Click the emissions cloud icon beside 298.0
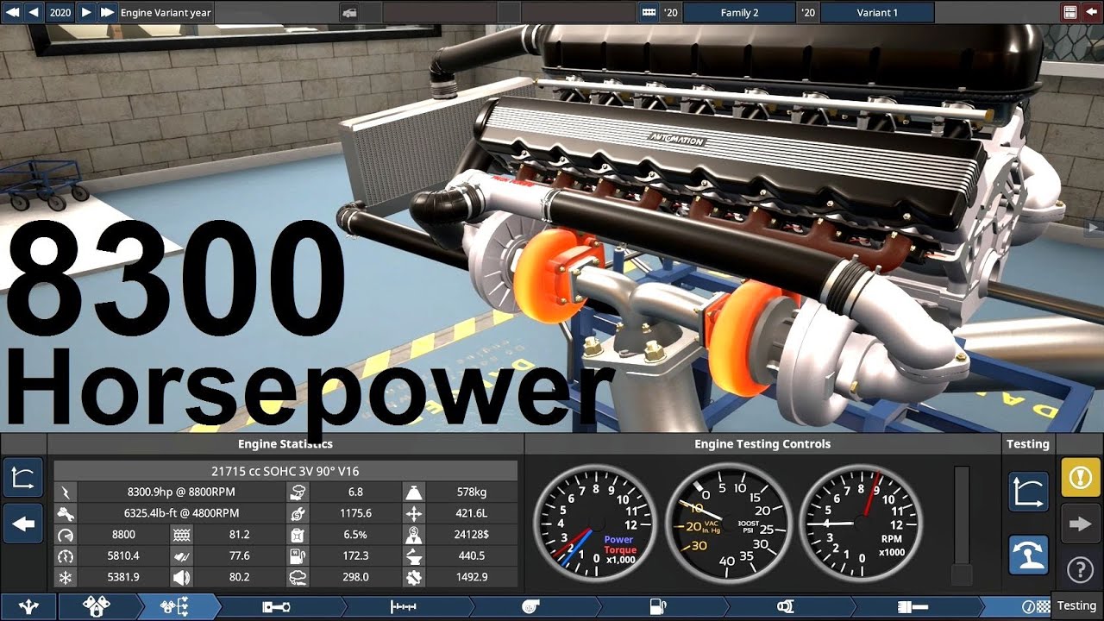 (x=298, y=578)
